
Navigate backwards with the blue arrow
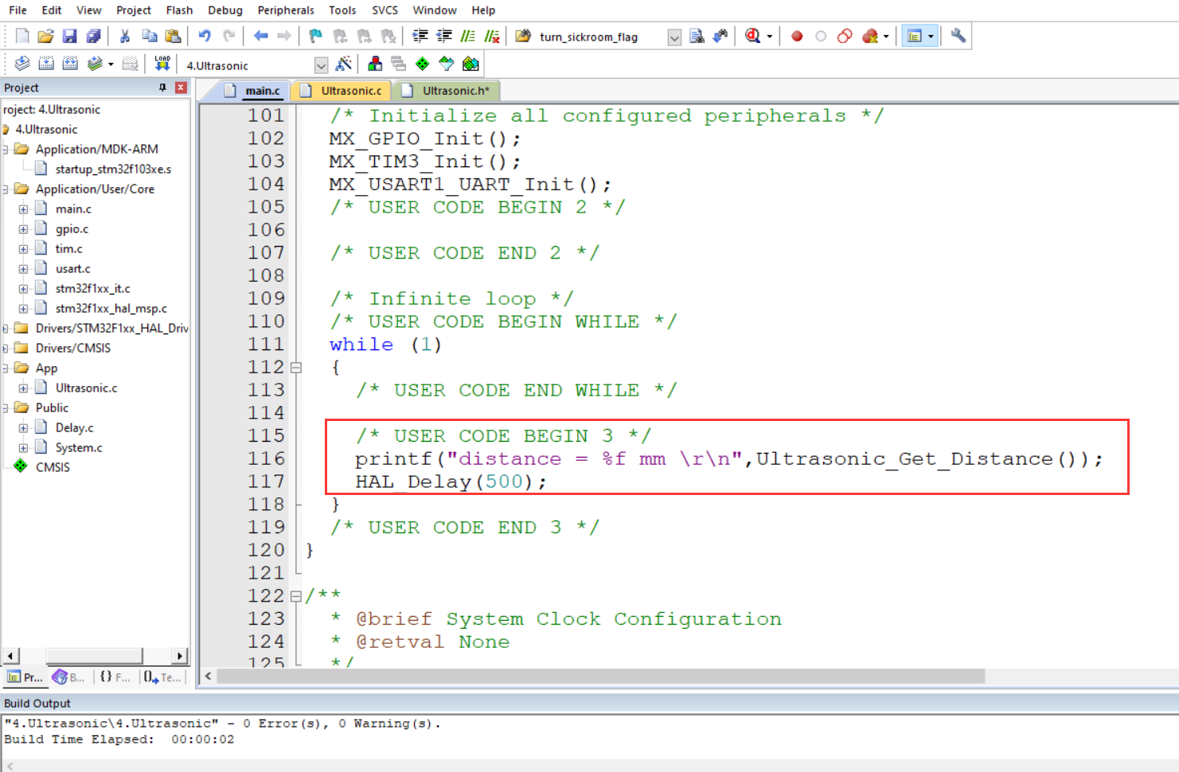click(260, 36)
